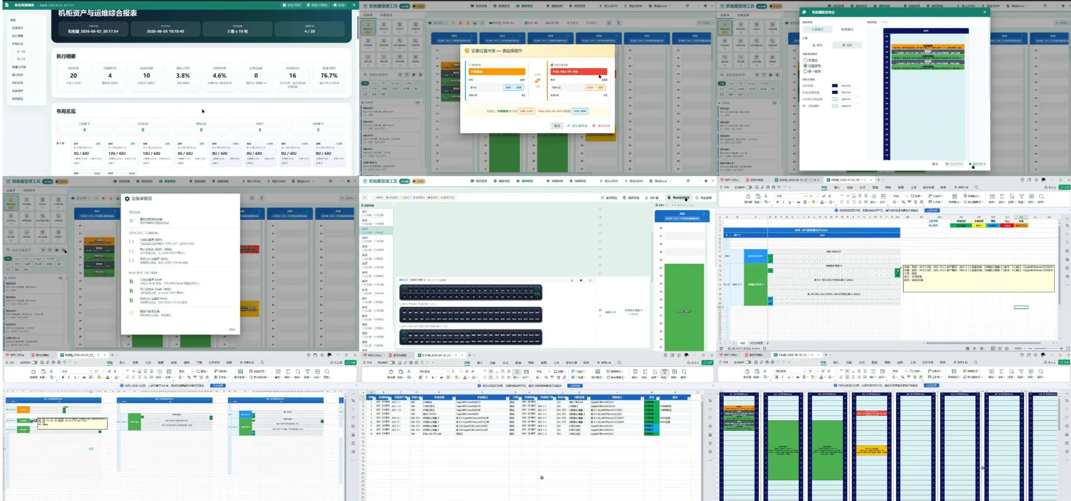1071x501 pixels.
Task: Click the document logo icon in report header
Action: 7,5
